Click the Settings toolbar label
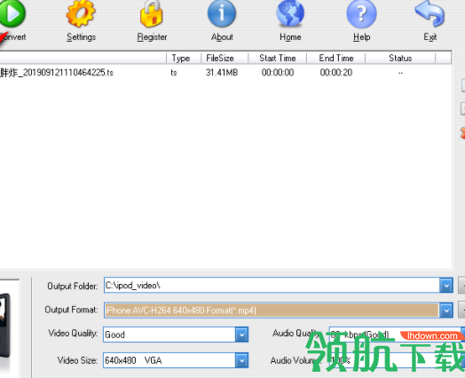This screenshot has width=465, height=378. pyautogui.click(x=82, y=37)
